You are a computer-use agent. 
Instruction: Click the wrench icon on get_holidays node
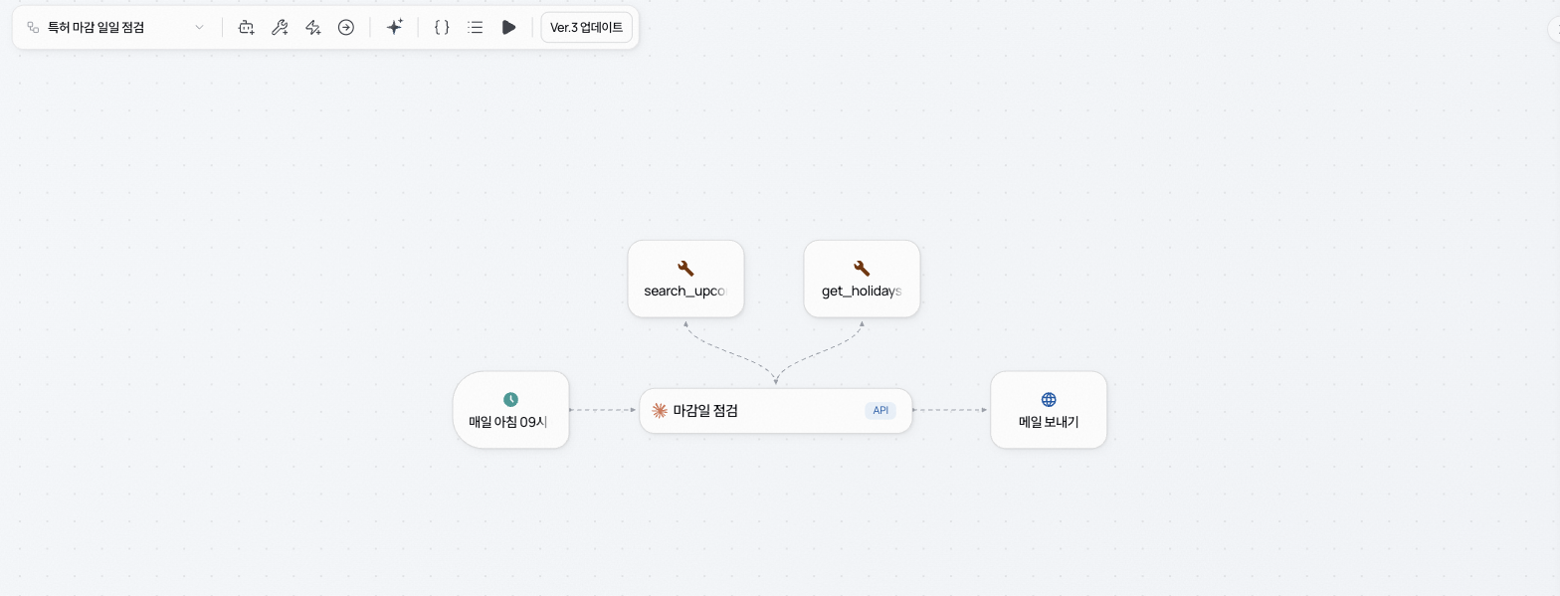click(862, 268)
